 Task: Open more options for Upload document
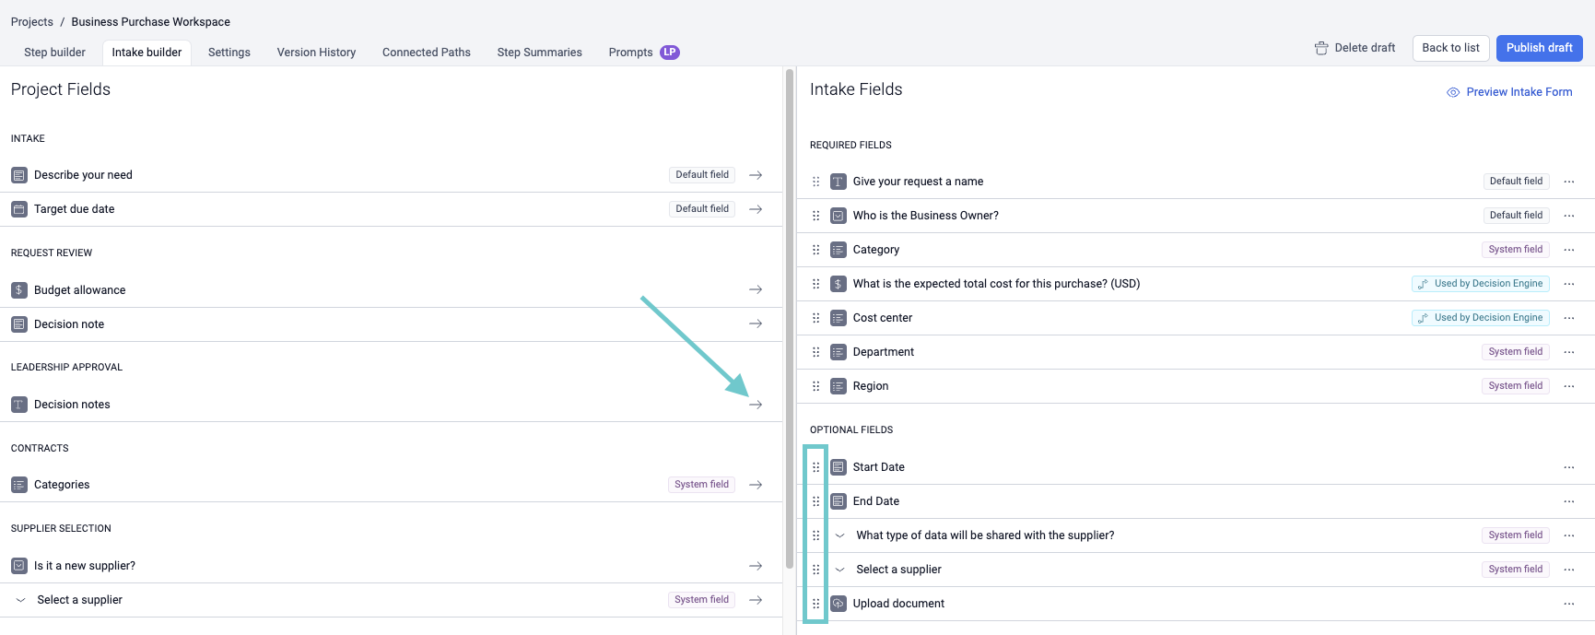[1568, 604]
